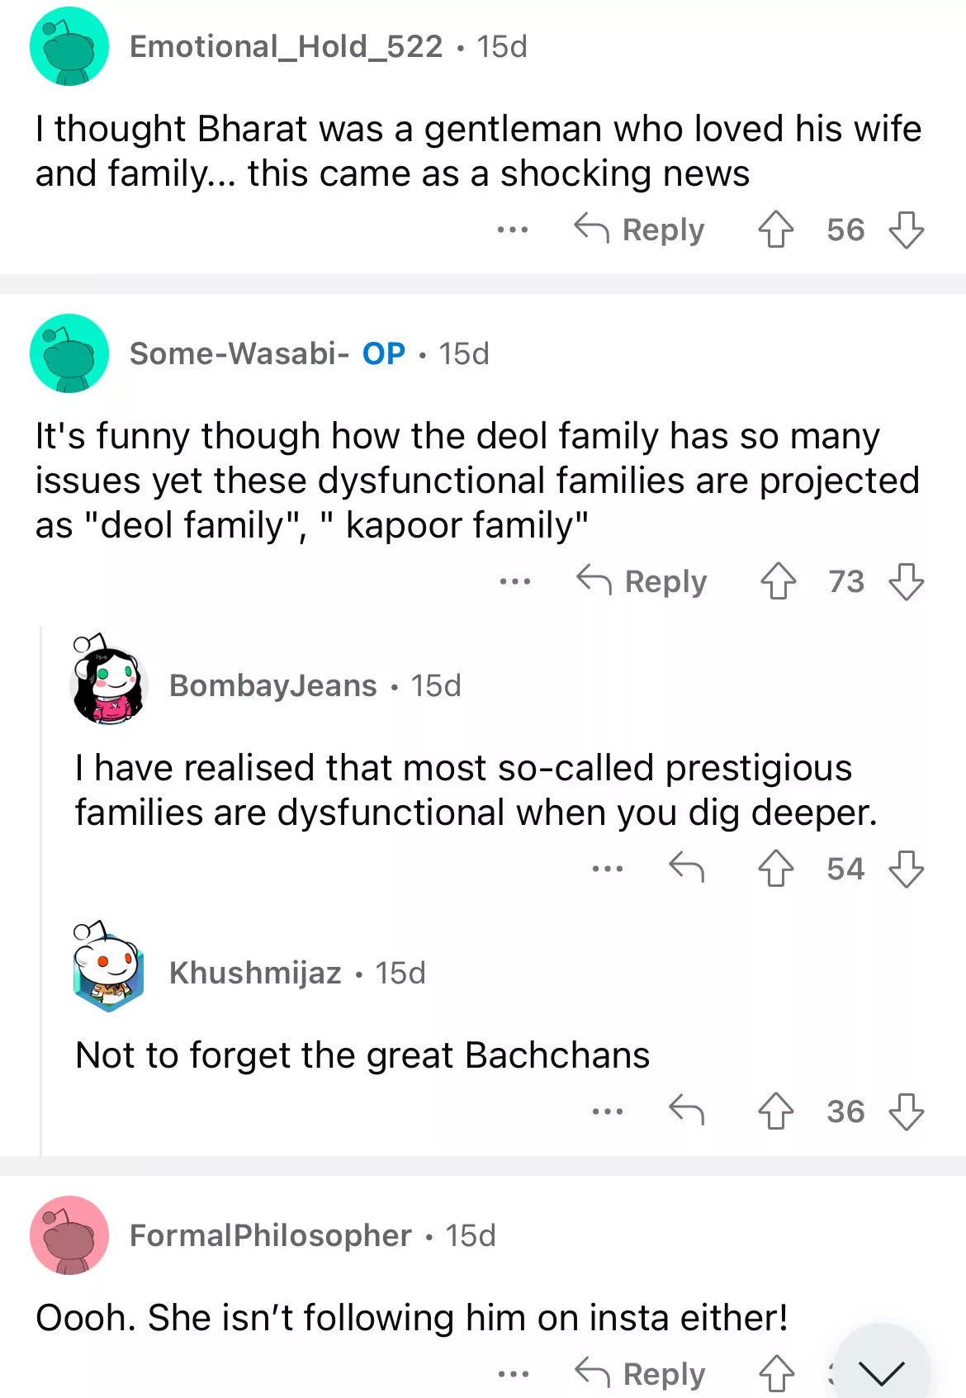This screenshot has height=1398, width=966.
Task: Upvote FormalPhilosopher's insta comment
Action: (x=776, y=1374)
